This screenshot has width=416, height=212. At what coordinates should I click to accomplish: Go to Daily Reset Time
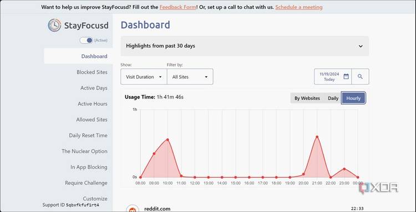(88, 136)
